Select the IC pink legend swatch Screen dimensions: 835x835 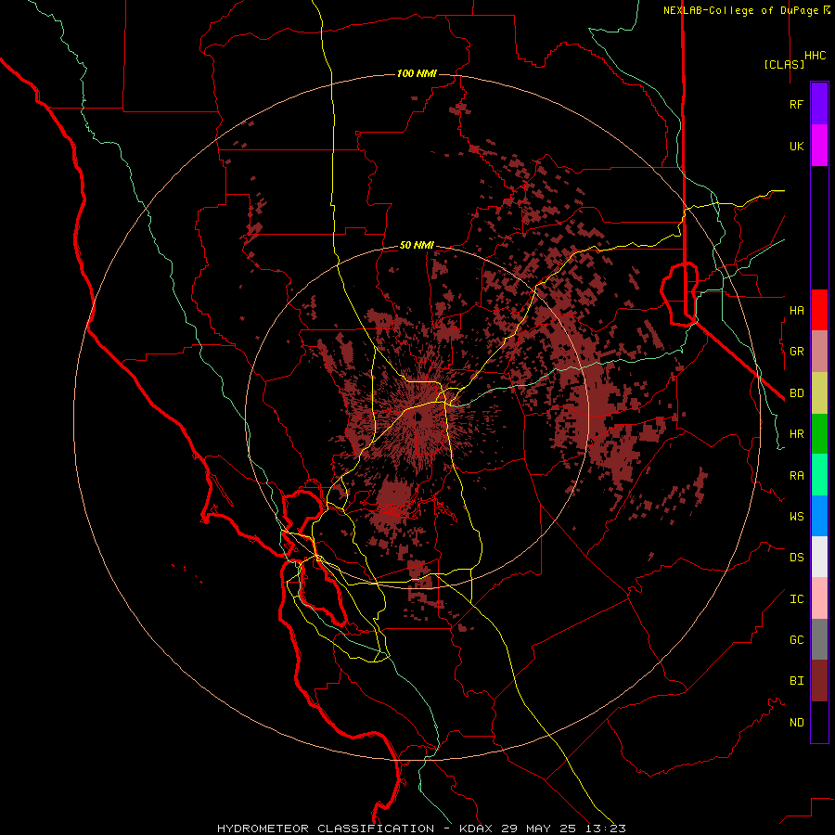[x=819, y=598]
